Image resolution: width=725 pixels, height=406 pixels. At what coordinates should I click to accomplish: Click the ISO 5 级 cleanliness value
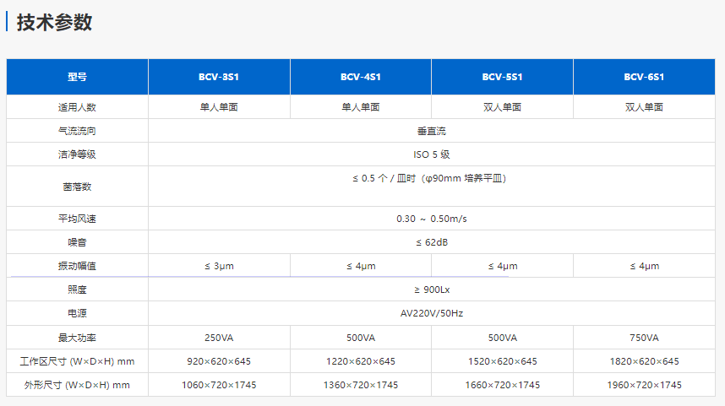click(431, 154)
